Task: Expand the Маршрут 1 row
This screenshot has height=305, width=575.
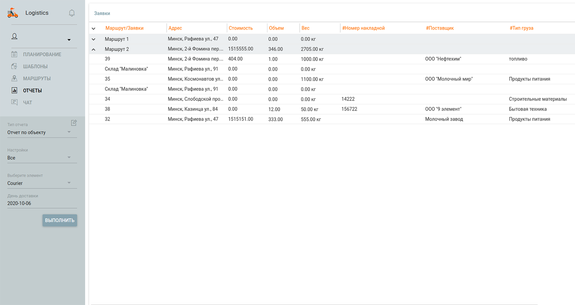Action: point(93,39)
